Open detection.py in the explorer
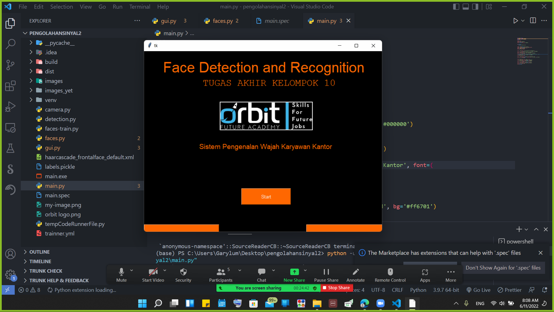 60,119
